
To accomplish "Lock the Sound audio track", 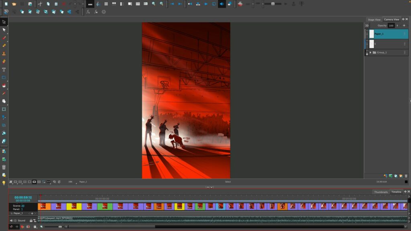I will pyautogui.click(x=31, y=221).
